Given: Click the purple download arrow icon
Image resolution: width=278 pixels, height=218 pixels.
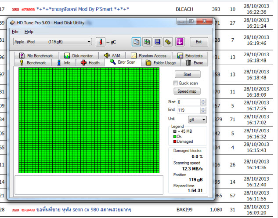Looking at the screenshot, I should [x=179, y=42].
